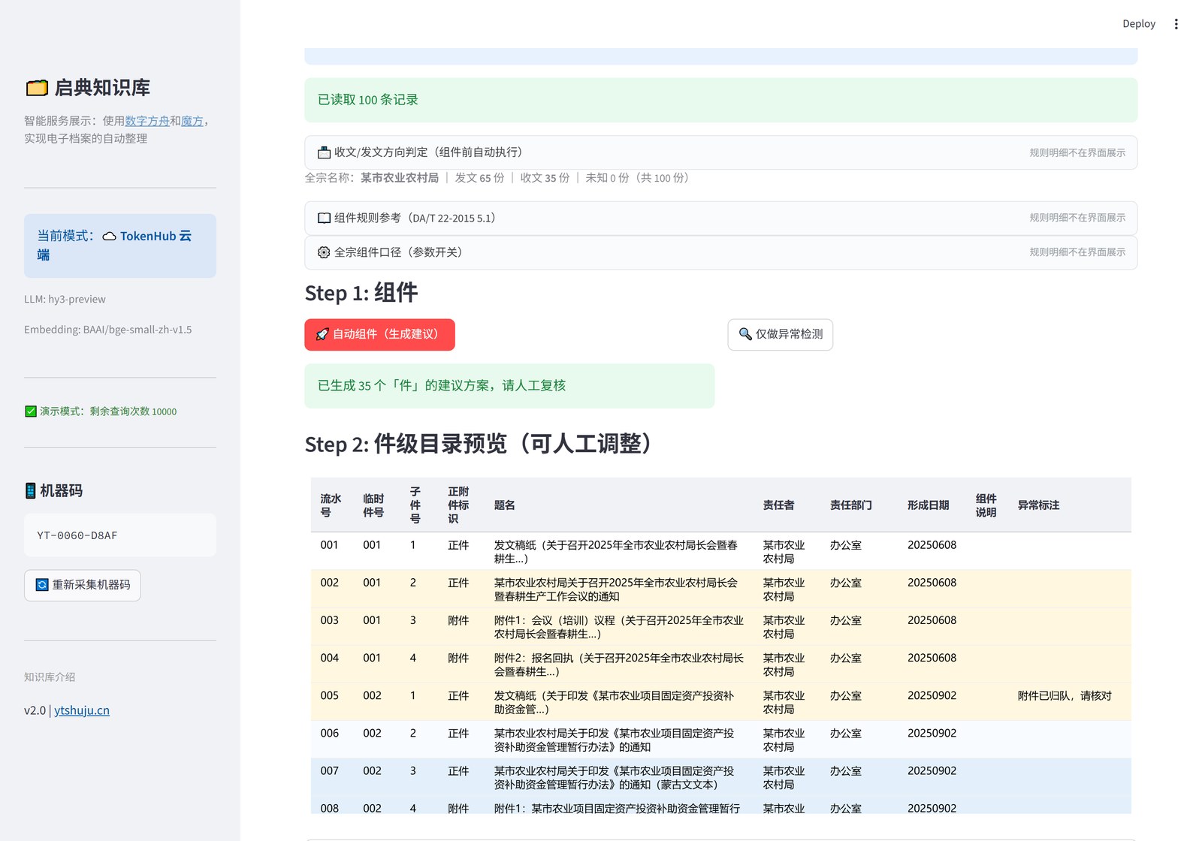Click the magnifier icon in 仅做异常检测
Viewport: 1202px width, 841px height.
point(745,334)
